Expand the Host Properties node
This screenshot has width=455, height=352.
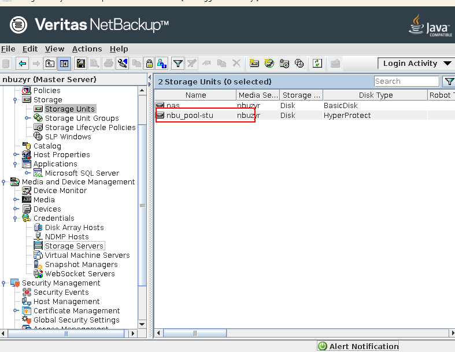tap(16, 154)
